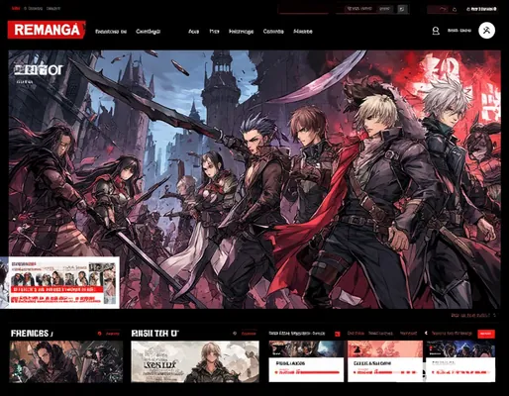Open the Catalog menu item next to logo

pyautogui.click(x=148, y=32)
